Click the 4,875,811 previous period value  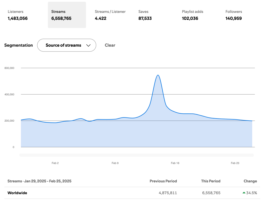click(168, 193)
